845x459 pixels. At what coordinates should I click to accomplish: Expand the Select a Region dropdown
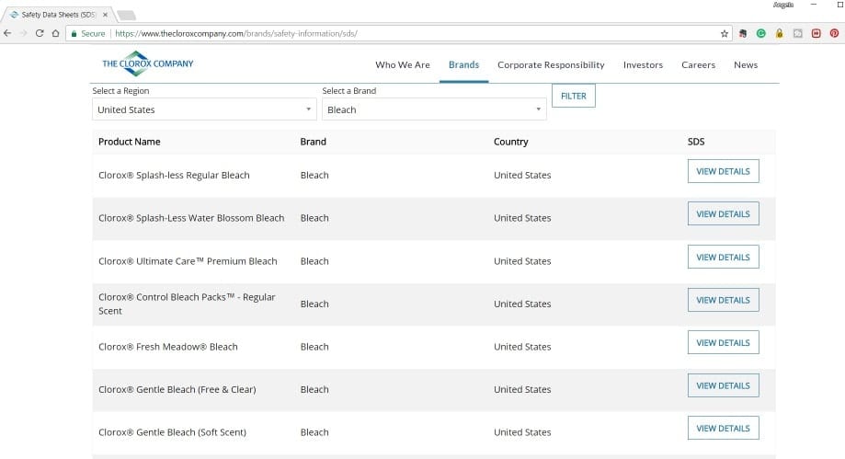204,109
